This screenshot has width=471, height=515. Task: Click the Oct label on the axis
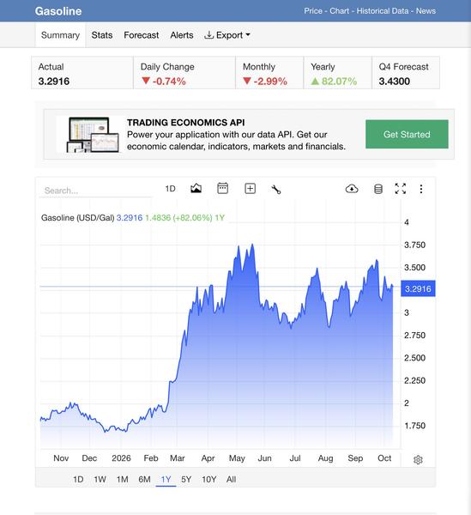point(384,457)
